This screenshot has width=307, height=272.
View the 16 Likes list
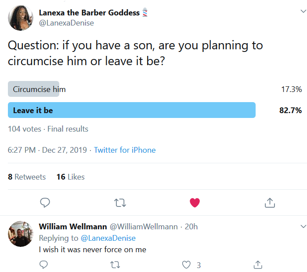[x=70, y=177]
